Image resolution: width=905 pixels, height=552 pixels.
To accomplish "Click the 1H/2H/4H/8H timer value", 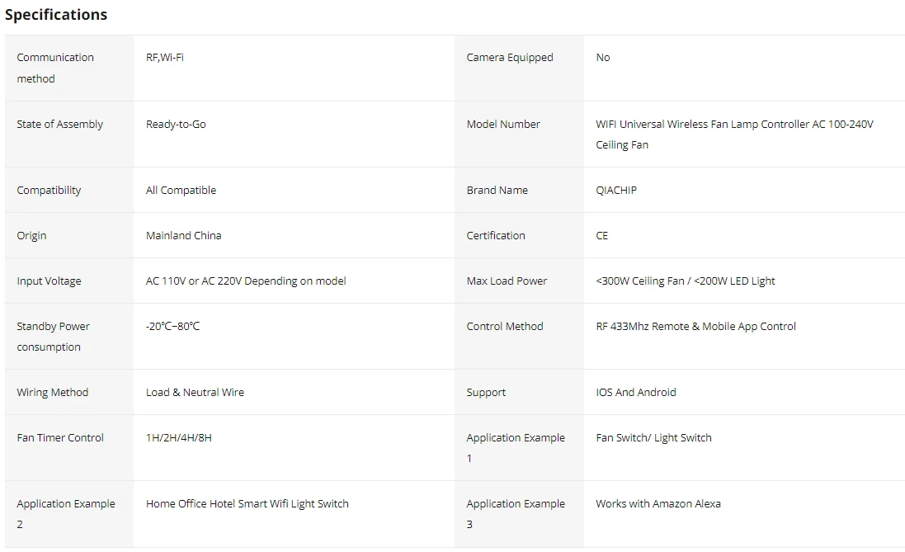I will (x=178, y=437).
